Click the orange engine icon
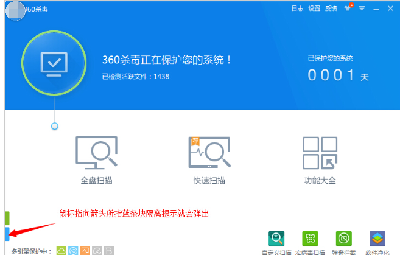The width and height of the screenshot is (400, 255). [85, 250]
